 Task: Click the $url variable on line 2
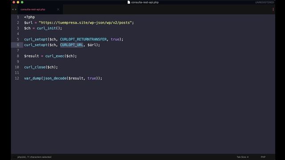click(x=28, y=23)
